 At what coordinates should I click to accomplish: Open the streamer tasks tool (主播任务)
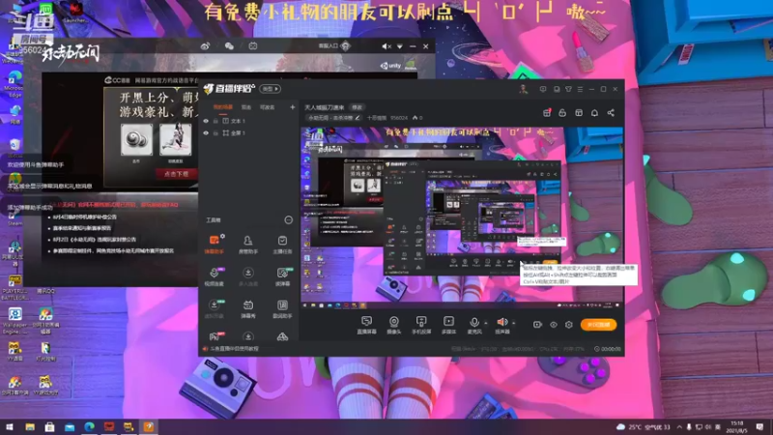282,245
